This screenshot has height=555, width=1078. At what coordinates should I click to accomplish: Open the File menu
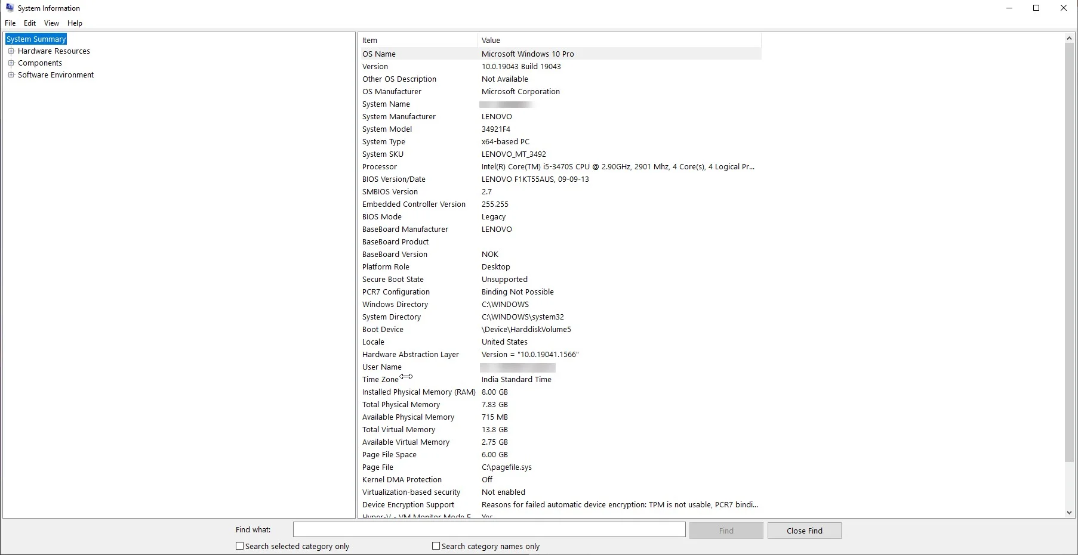(10, 23)
